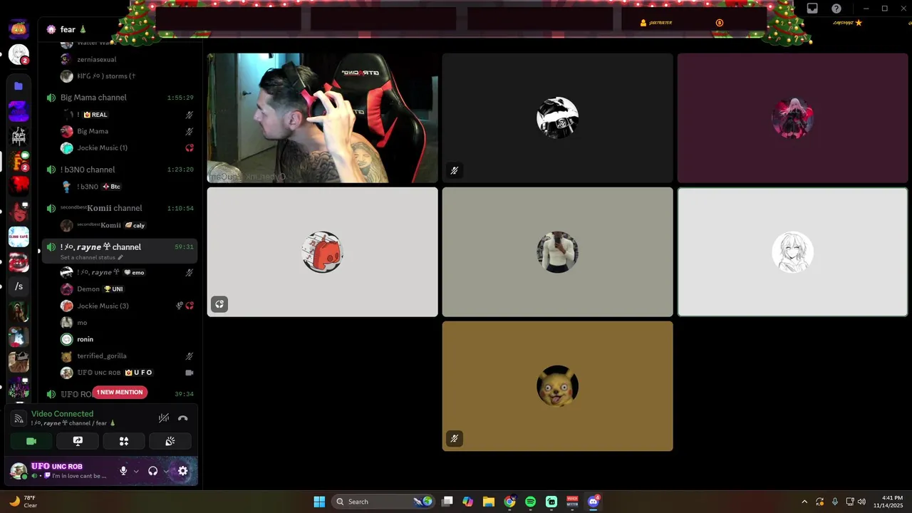Open Discord inbox icon at top right
Image resolution: width=912 pixels, height=513 pixels.
pyautogui.click(x=812, y=9)
